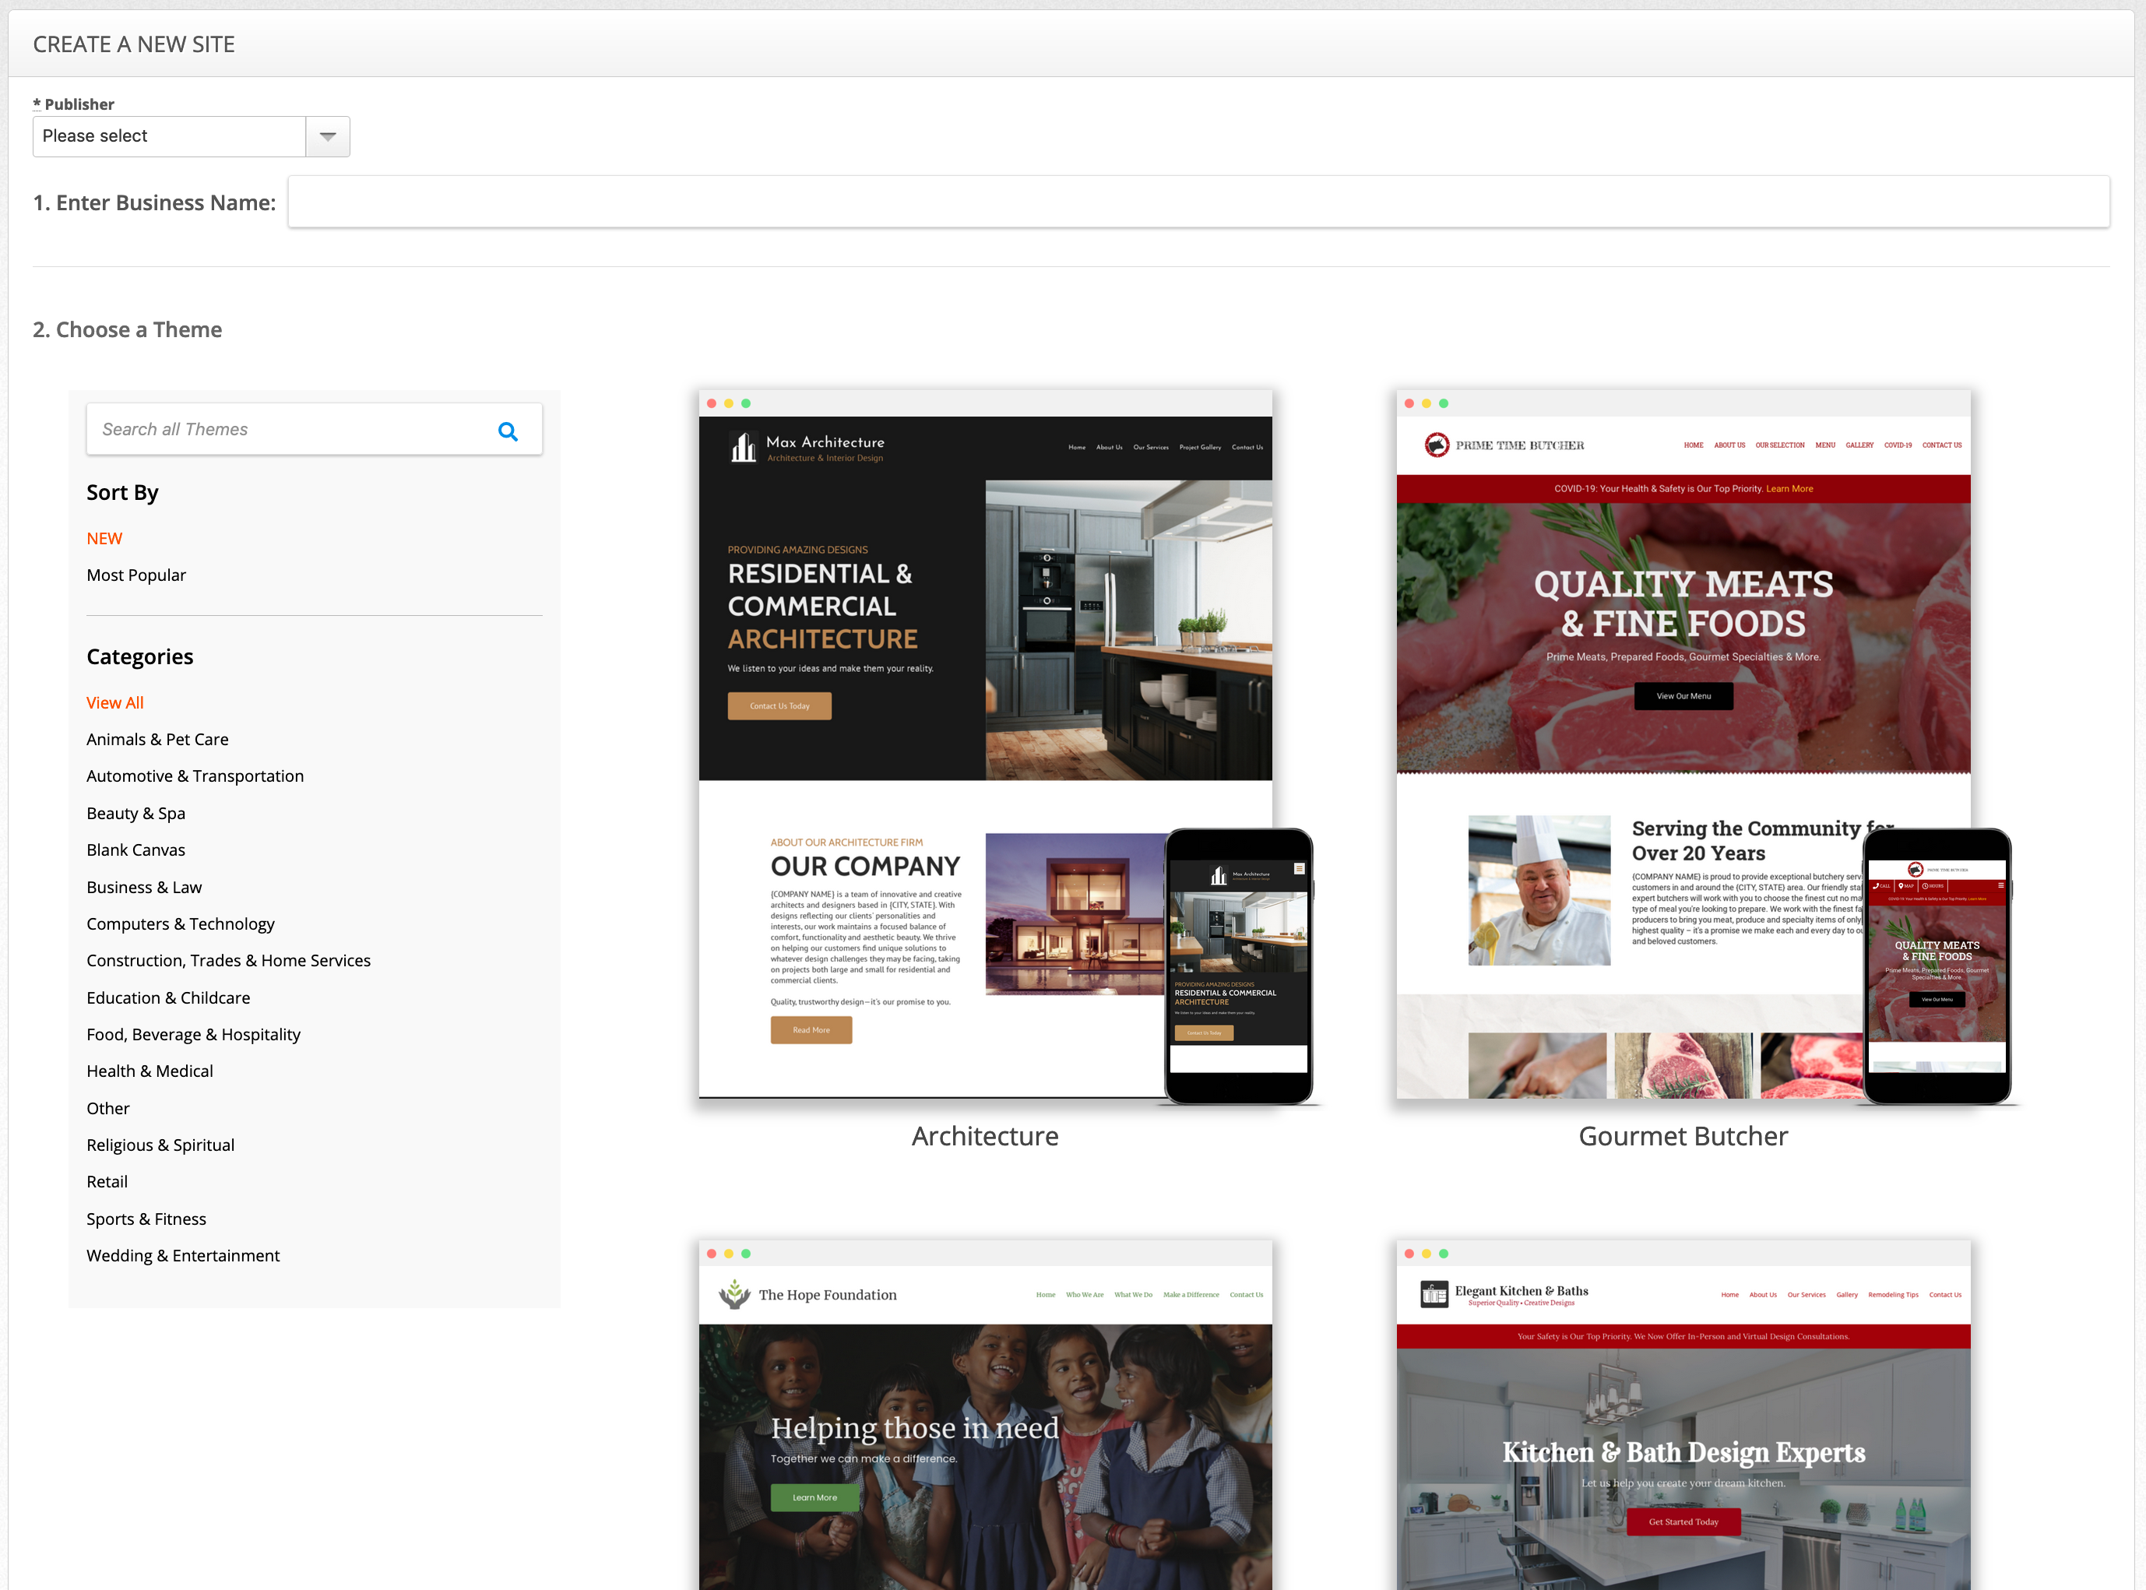Select the Sports & Fitness category
Image resolution: width=2146 pixels, height=1590 pixels.
tap(146, 1219)
